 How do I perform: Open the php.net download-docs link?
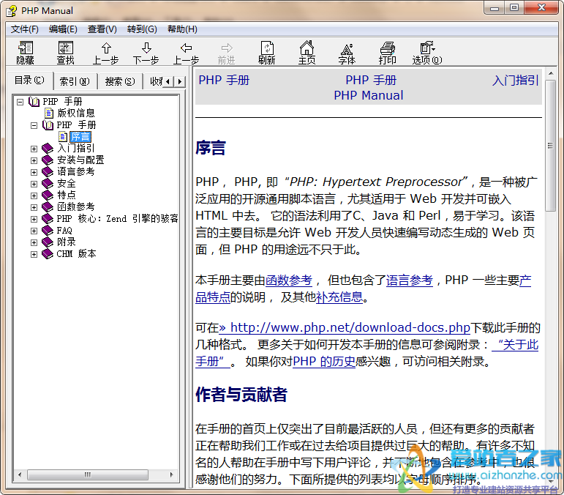pyautogui.click(x=345, y=327)
